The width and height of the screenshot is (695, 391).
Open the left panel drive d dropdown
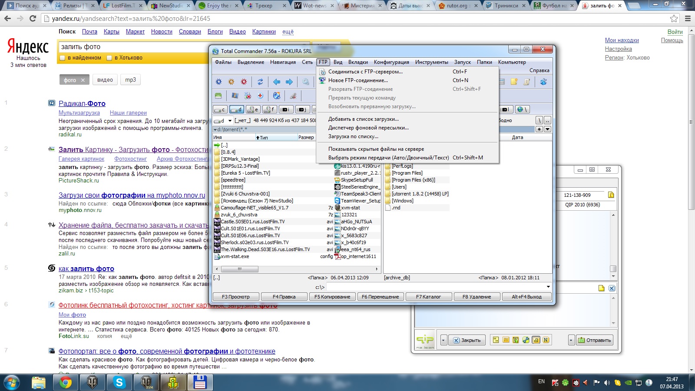click(x=230, y=121)
